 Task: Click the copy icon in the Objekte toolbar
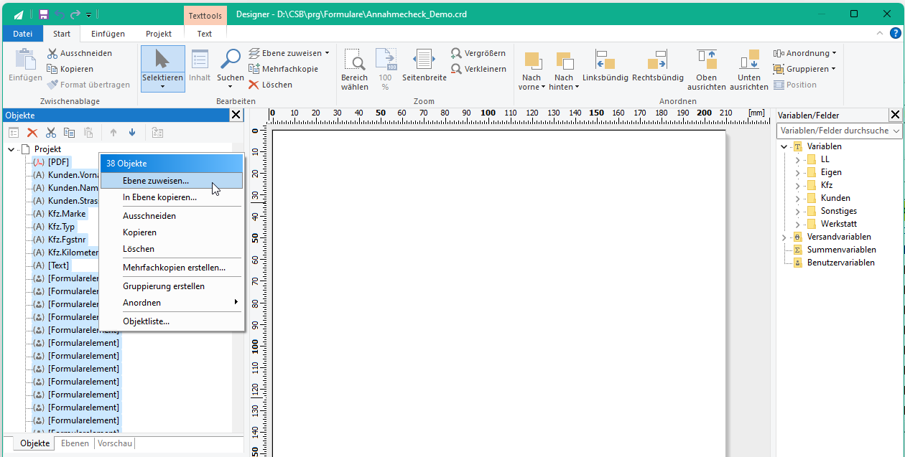70,132
